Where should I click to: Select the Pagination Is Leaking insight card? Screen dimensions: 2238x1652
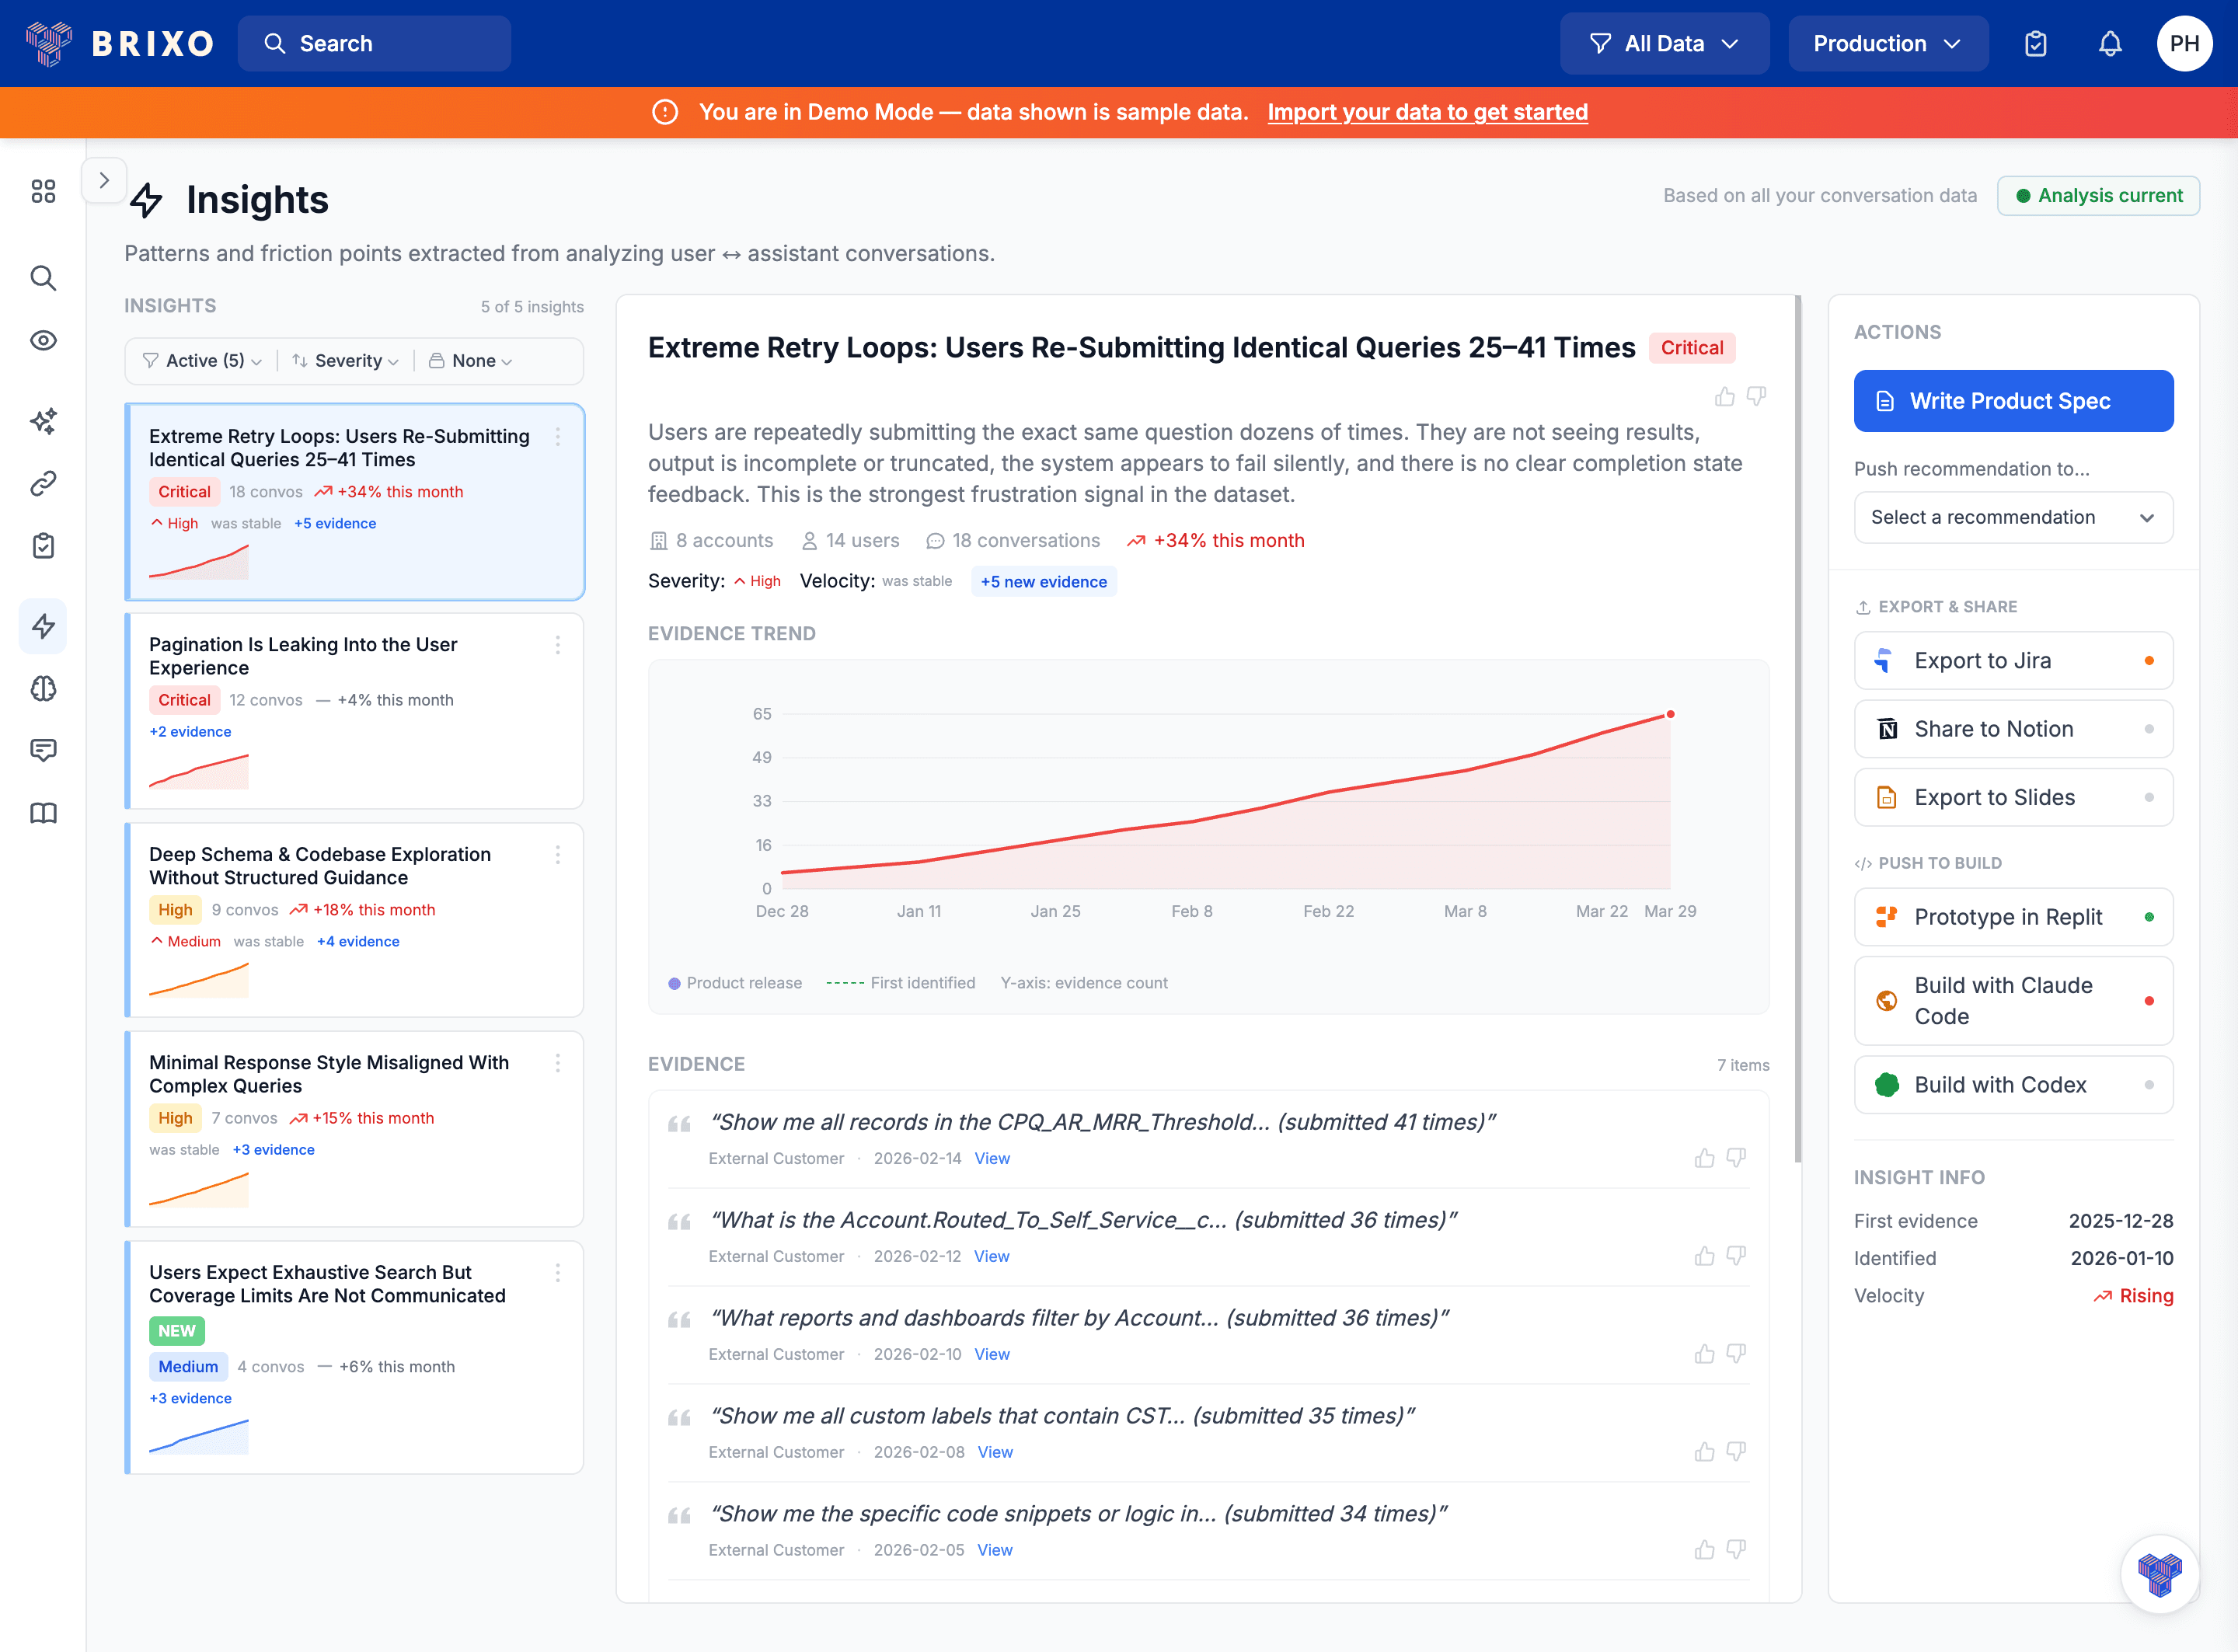tap(354, 710)
